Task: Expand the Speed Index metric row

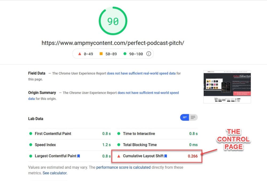Action: pos(69,145)
